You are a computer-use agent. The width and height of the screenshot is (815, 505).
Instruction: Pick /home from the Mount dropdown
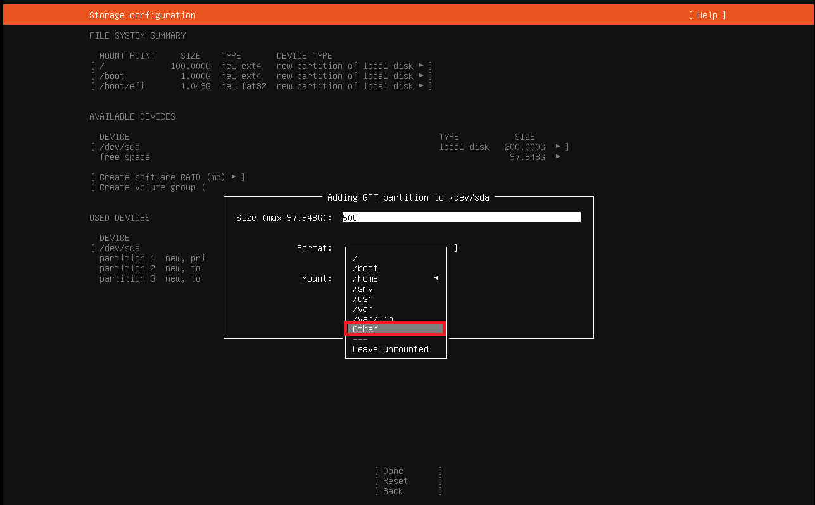pos(396,278)
